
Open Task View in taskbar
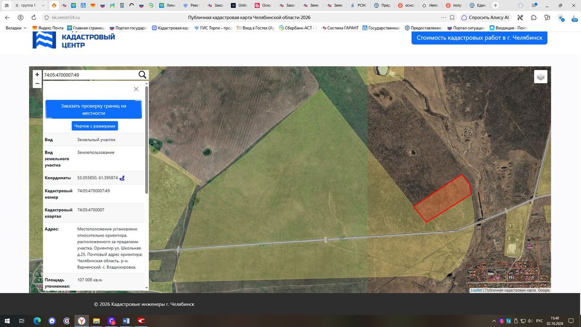click(x=22, y=321)
